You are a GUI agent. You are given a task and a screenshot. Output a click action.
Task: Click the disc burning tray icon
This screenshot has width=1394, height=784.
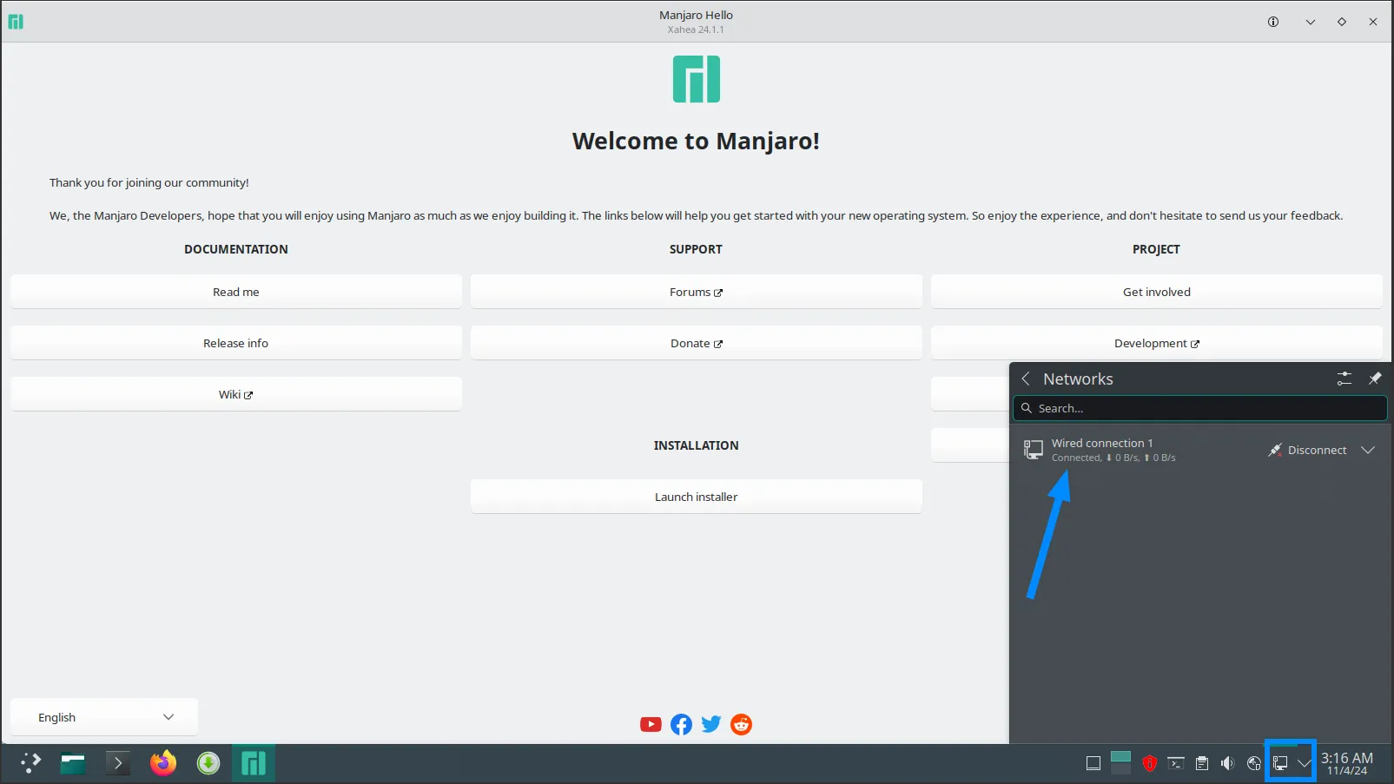(x=1254, y=762)
